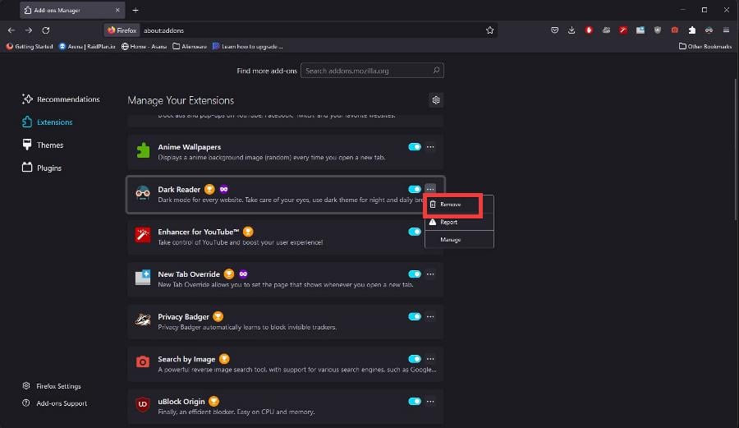Switch to the Plugins section
The width and height of the screenshot is (739, 428).
pyautogui.click(x=42, y=168)
